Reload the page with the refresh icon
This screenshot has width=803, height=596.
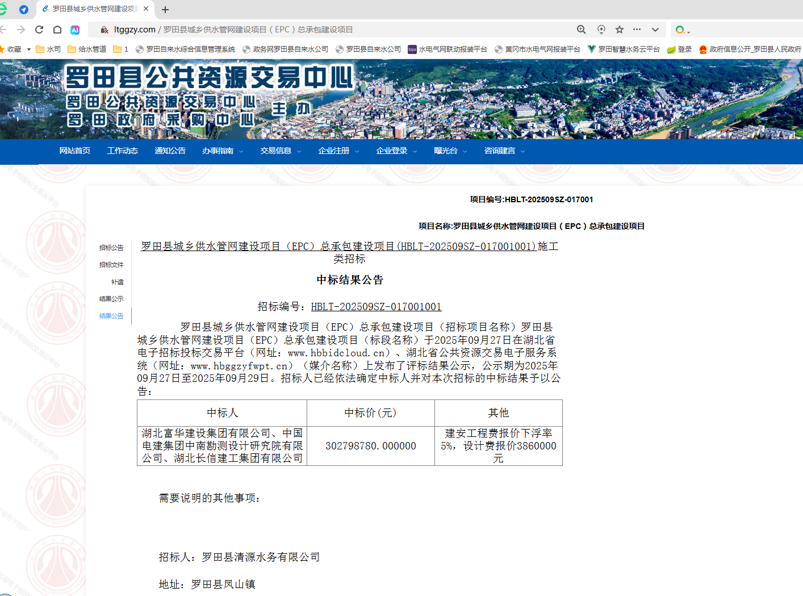pyautogui.click(x=39, y=30)
